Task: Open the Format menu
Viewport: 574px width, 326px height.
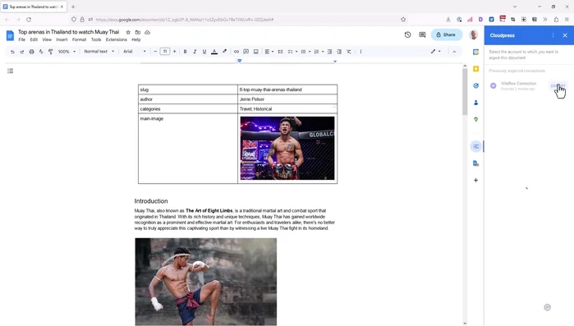Action: (79, 39)
